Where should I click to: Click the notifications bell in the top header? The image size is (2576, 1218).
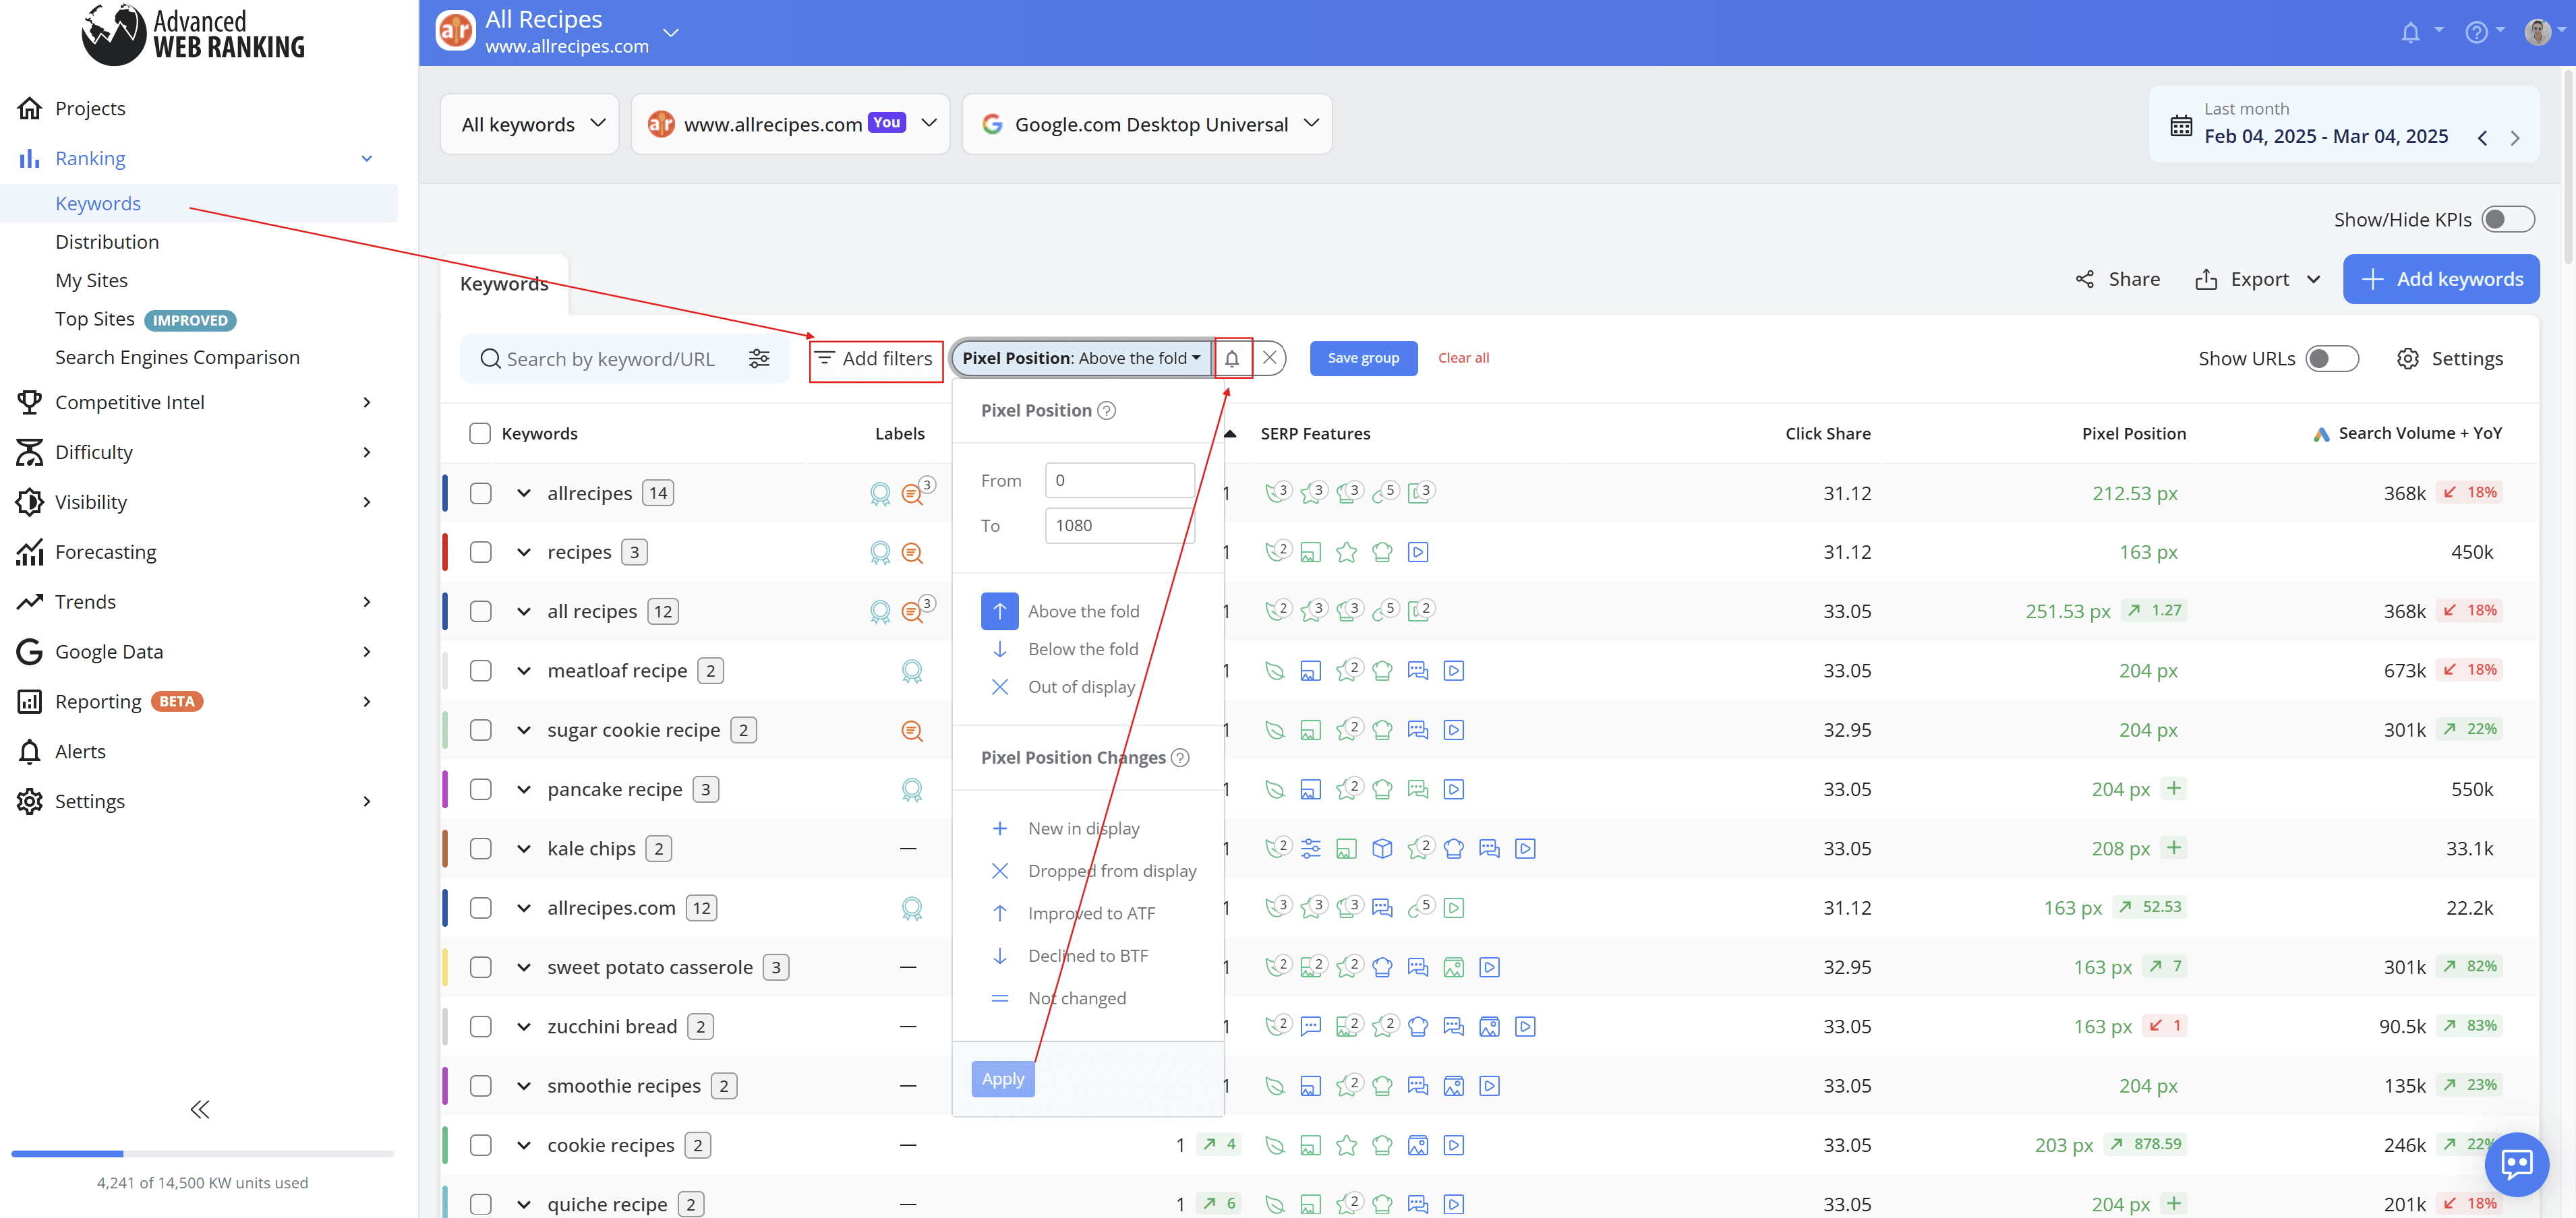2410,32
